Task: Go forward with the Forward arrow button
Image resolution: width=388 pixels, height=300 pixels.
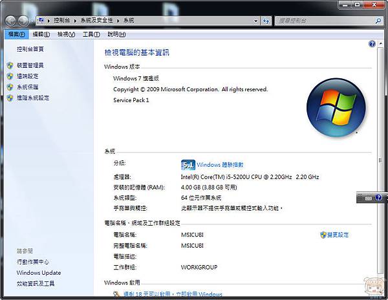Action: [24, 21]
